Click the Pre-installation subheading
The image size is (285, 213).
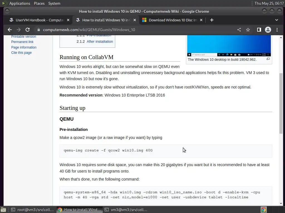[x=73, y=130]
